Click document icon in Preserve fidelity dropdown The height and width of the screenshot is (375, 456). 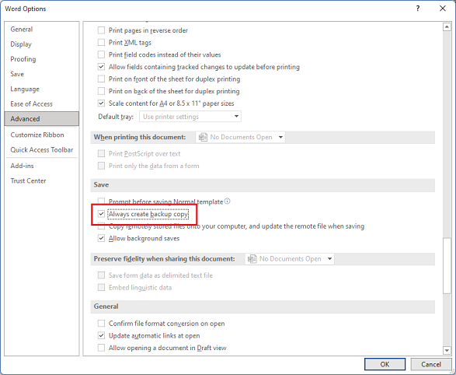(252, 259)
